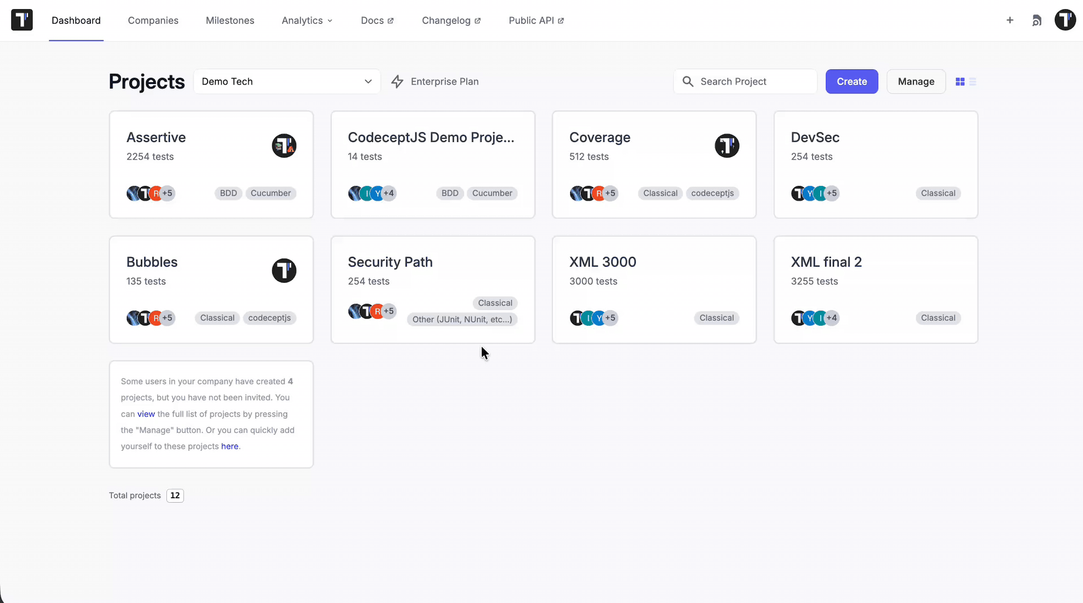Open the Dashboard tab

click(x=76, y=20)
